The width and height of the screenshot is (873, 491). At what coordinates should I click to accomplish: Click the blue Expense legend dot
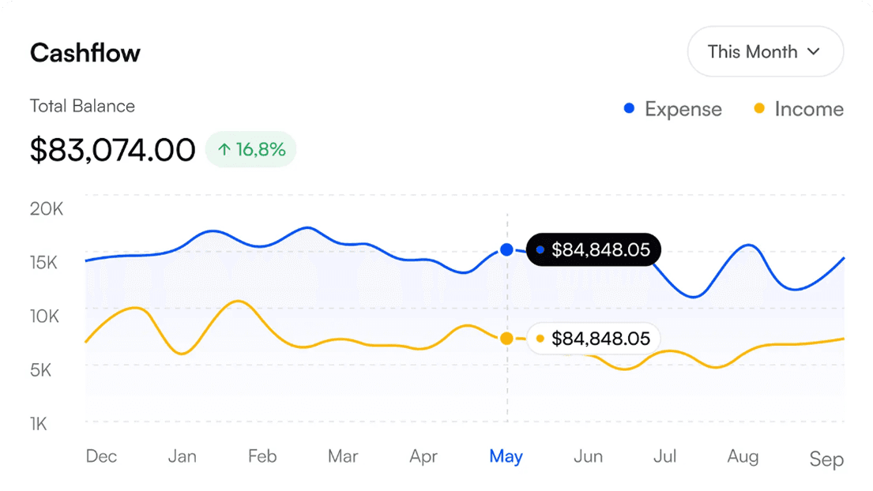coord(629,108)
